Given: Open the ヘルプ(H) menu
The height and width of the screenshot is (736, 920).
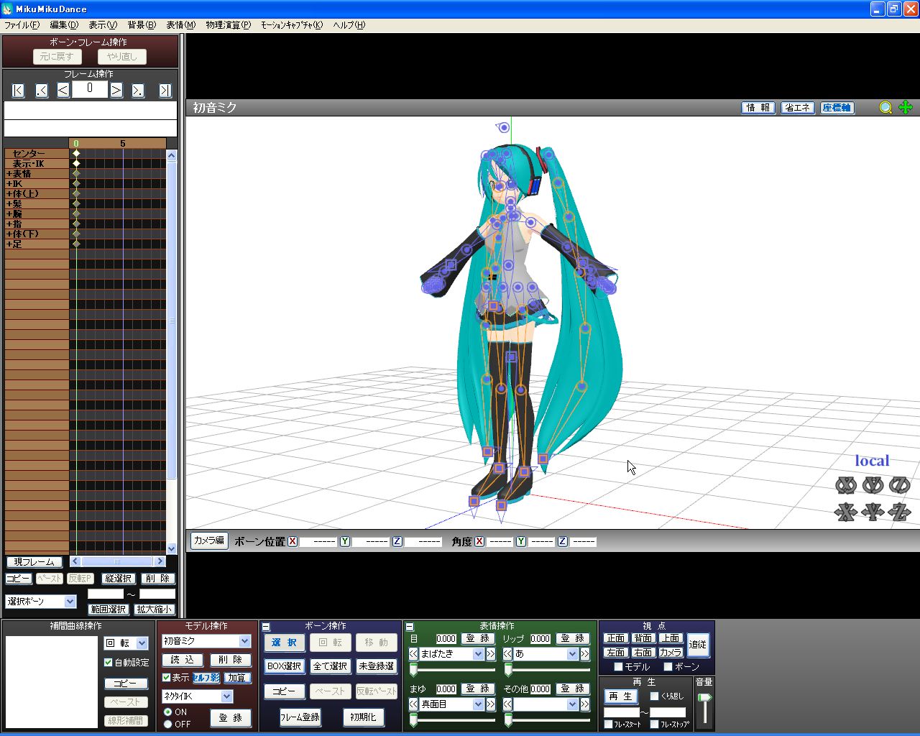Looking at the screenshot, I should click(x=349, y=24).
